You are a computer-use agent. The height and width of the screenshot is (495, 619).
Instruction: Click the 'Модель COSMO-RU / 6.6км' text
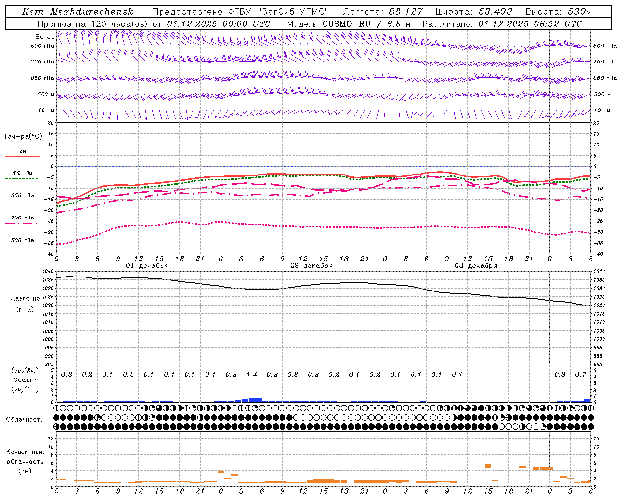[348, 24]
